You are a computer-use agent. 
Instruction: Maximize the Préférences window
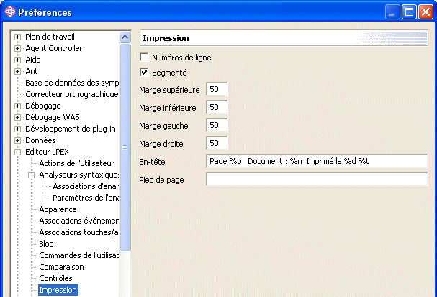(x=409, y=12)
